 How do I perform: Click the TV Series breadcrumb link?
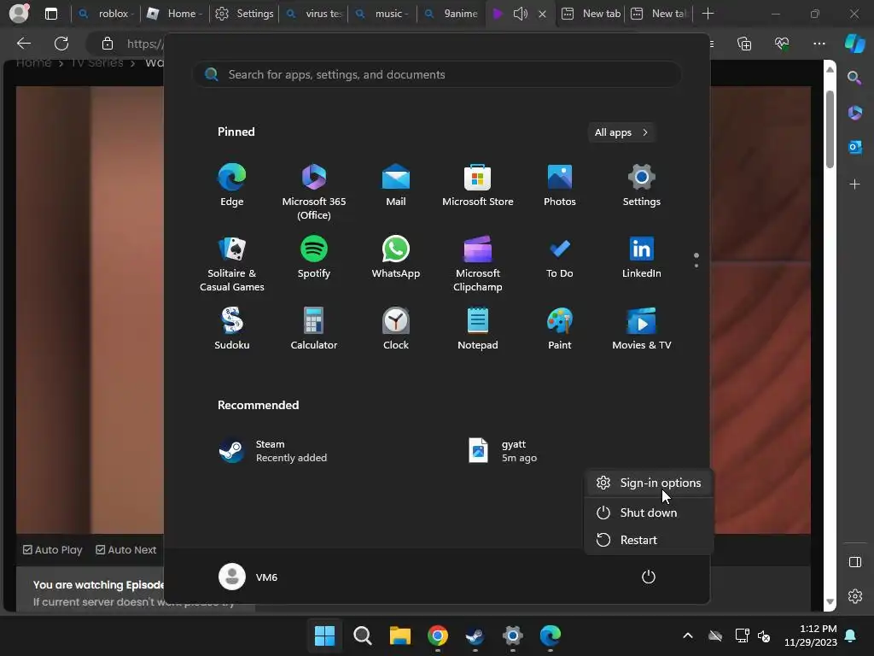(97, 63)
